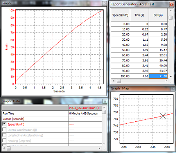Click the data panel scroll-down arrow
Image resolution: width=176 pixels, height=153 pixels.
click(x=104, y=144)
